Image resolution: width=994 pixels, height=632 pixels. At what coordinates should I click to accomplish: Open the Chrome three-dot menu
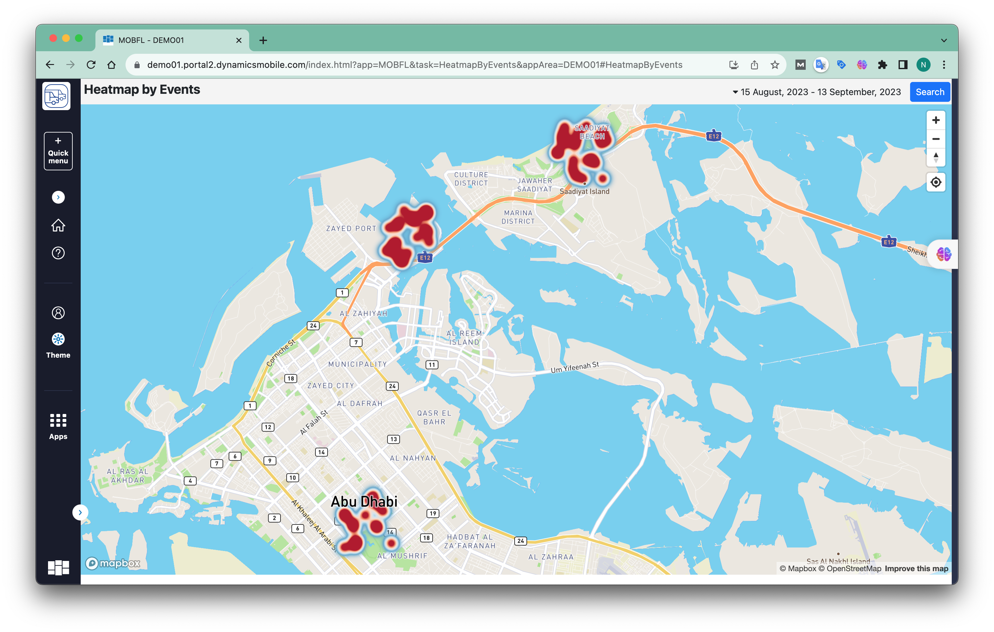944,65
